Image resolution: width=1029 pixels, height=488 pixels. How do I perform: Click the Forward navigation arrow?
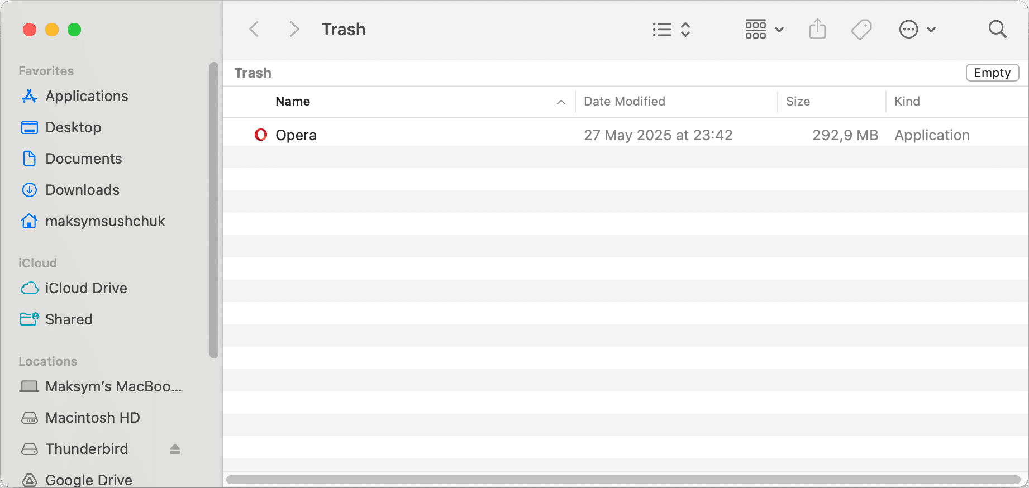294,29
